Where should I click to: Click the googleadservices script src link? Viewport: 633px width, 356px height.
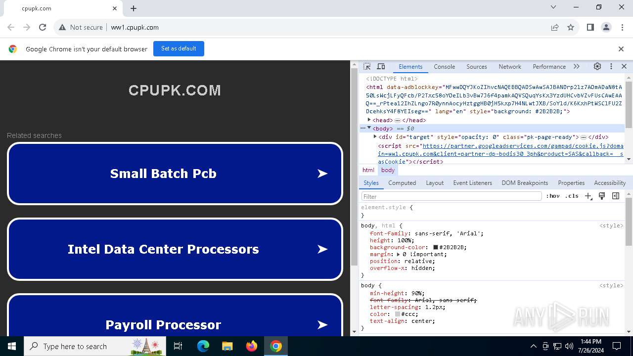(500, 154)
